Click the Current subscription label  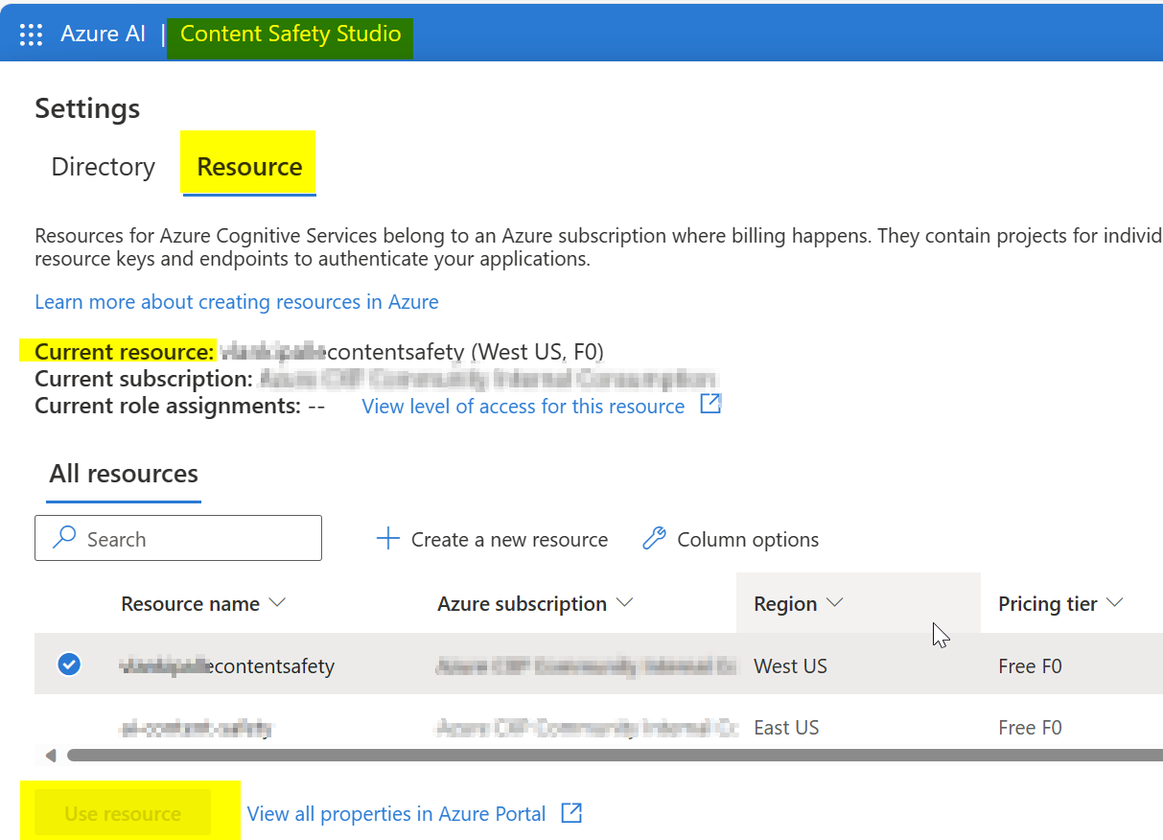[x=144, y=379]
